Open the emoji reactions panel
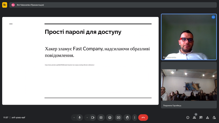This screenshot has height=123, width=219. click(x=110, y=118)
